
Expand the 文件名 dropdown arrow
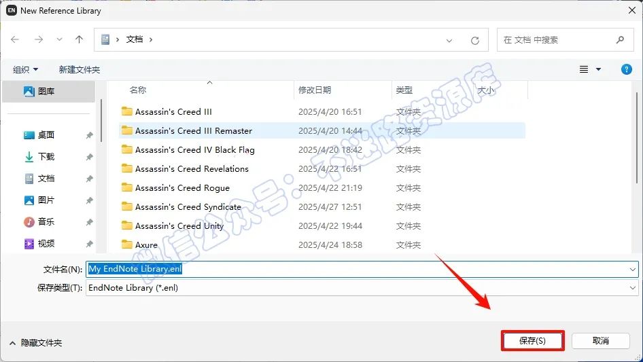632,270
